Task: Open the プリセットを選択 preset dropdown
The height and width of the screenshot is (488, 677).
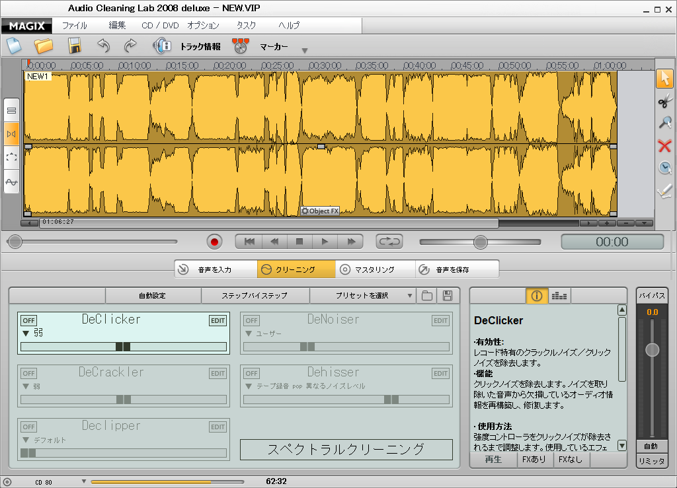Action: [363, 296]
